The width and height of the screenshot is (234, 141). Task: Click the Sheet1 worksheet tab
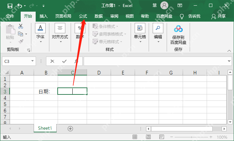(45, 128)
